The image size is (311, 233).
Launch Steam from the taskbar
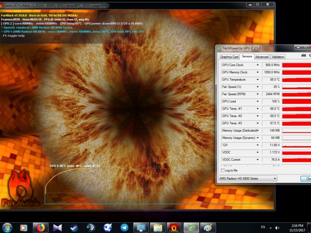pyautogui.click(x=74, y=227)
